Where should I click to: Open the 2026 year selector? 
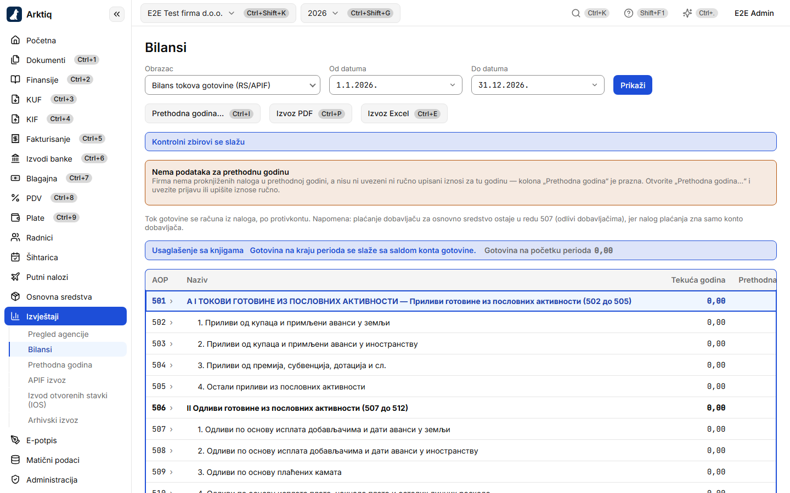coord(350,13)
